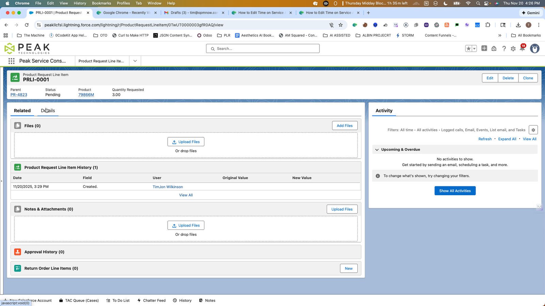Image resolution: width=545 pixels, height=306 pixels.
Task: Show hidden bookmarks with the chevron
Action: pyautogui.click(x=500, y=35)
